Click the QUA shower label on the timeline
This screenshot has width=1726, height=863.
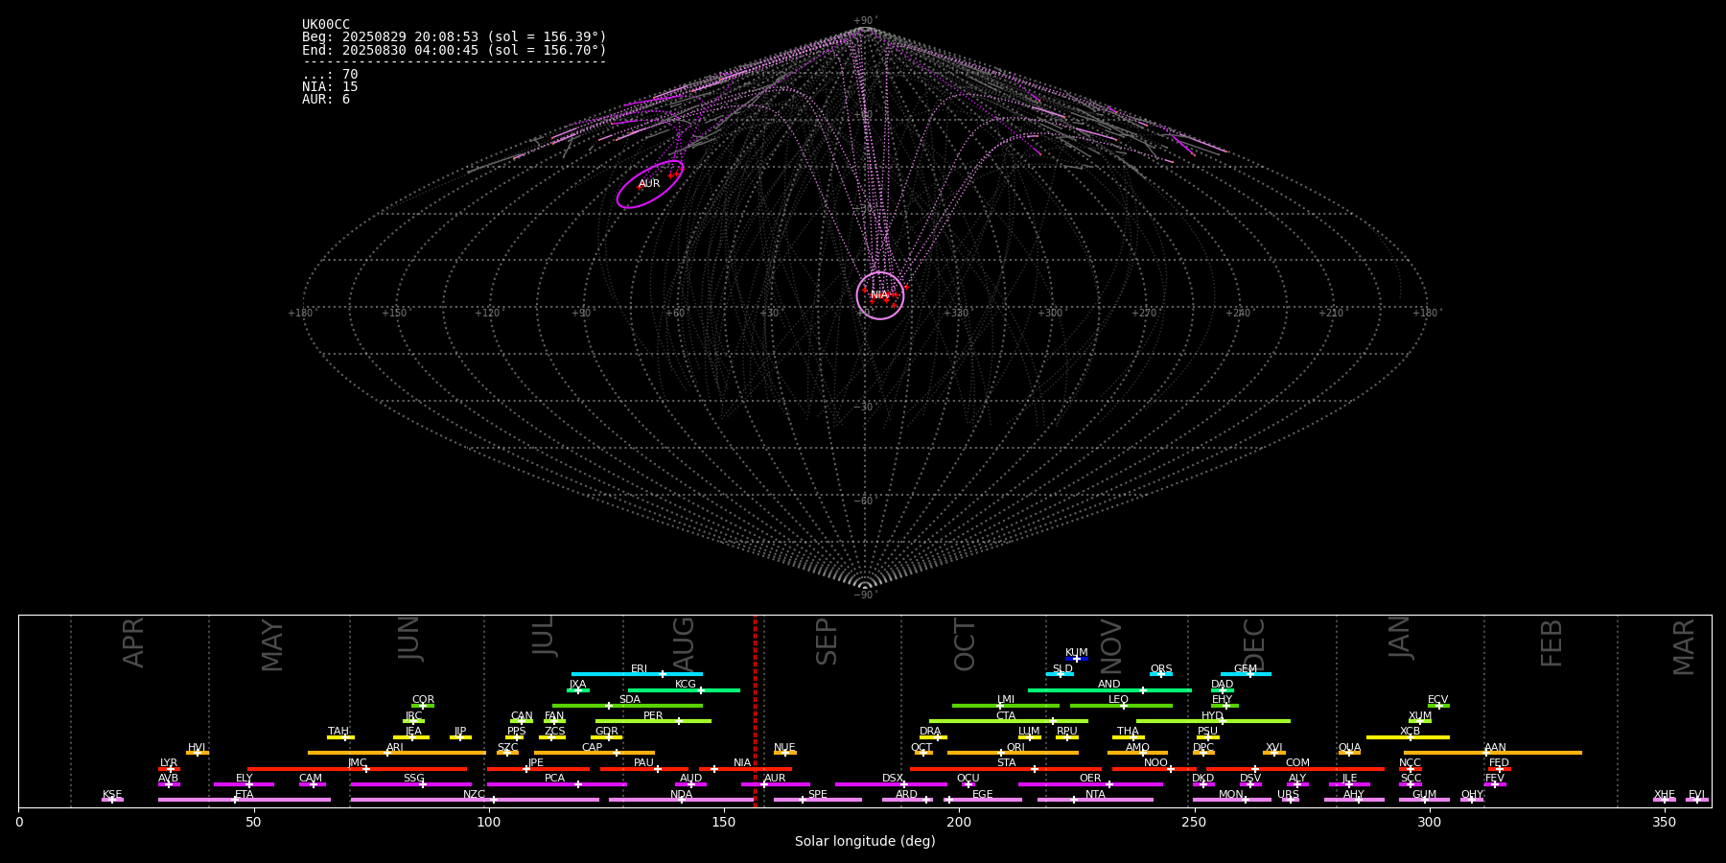(1350, 748)
